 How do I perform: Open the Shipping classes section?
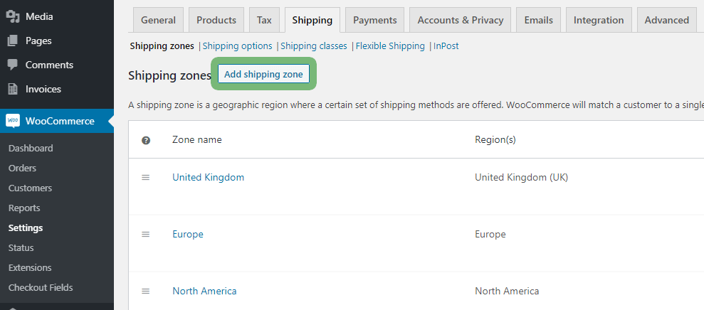click(314, 46)
